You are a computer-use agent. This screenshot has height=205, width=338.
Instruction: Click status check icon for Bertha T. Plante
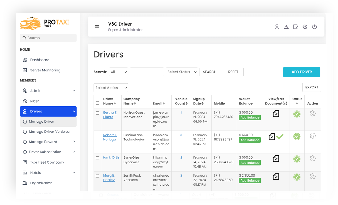click(x=297, y=114)
